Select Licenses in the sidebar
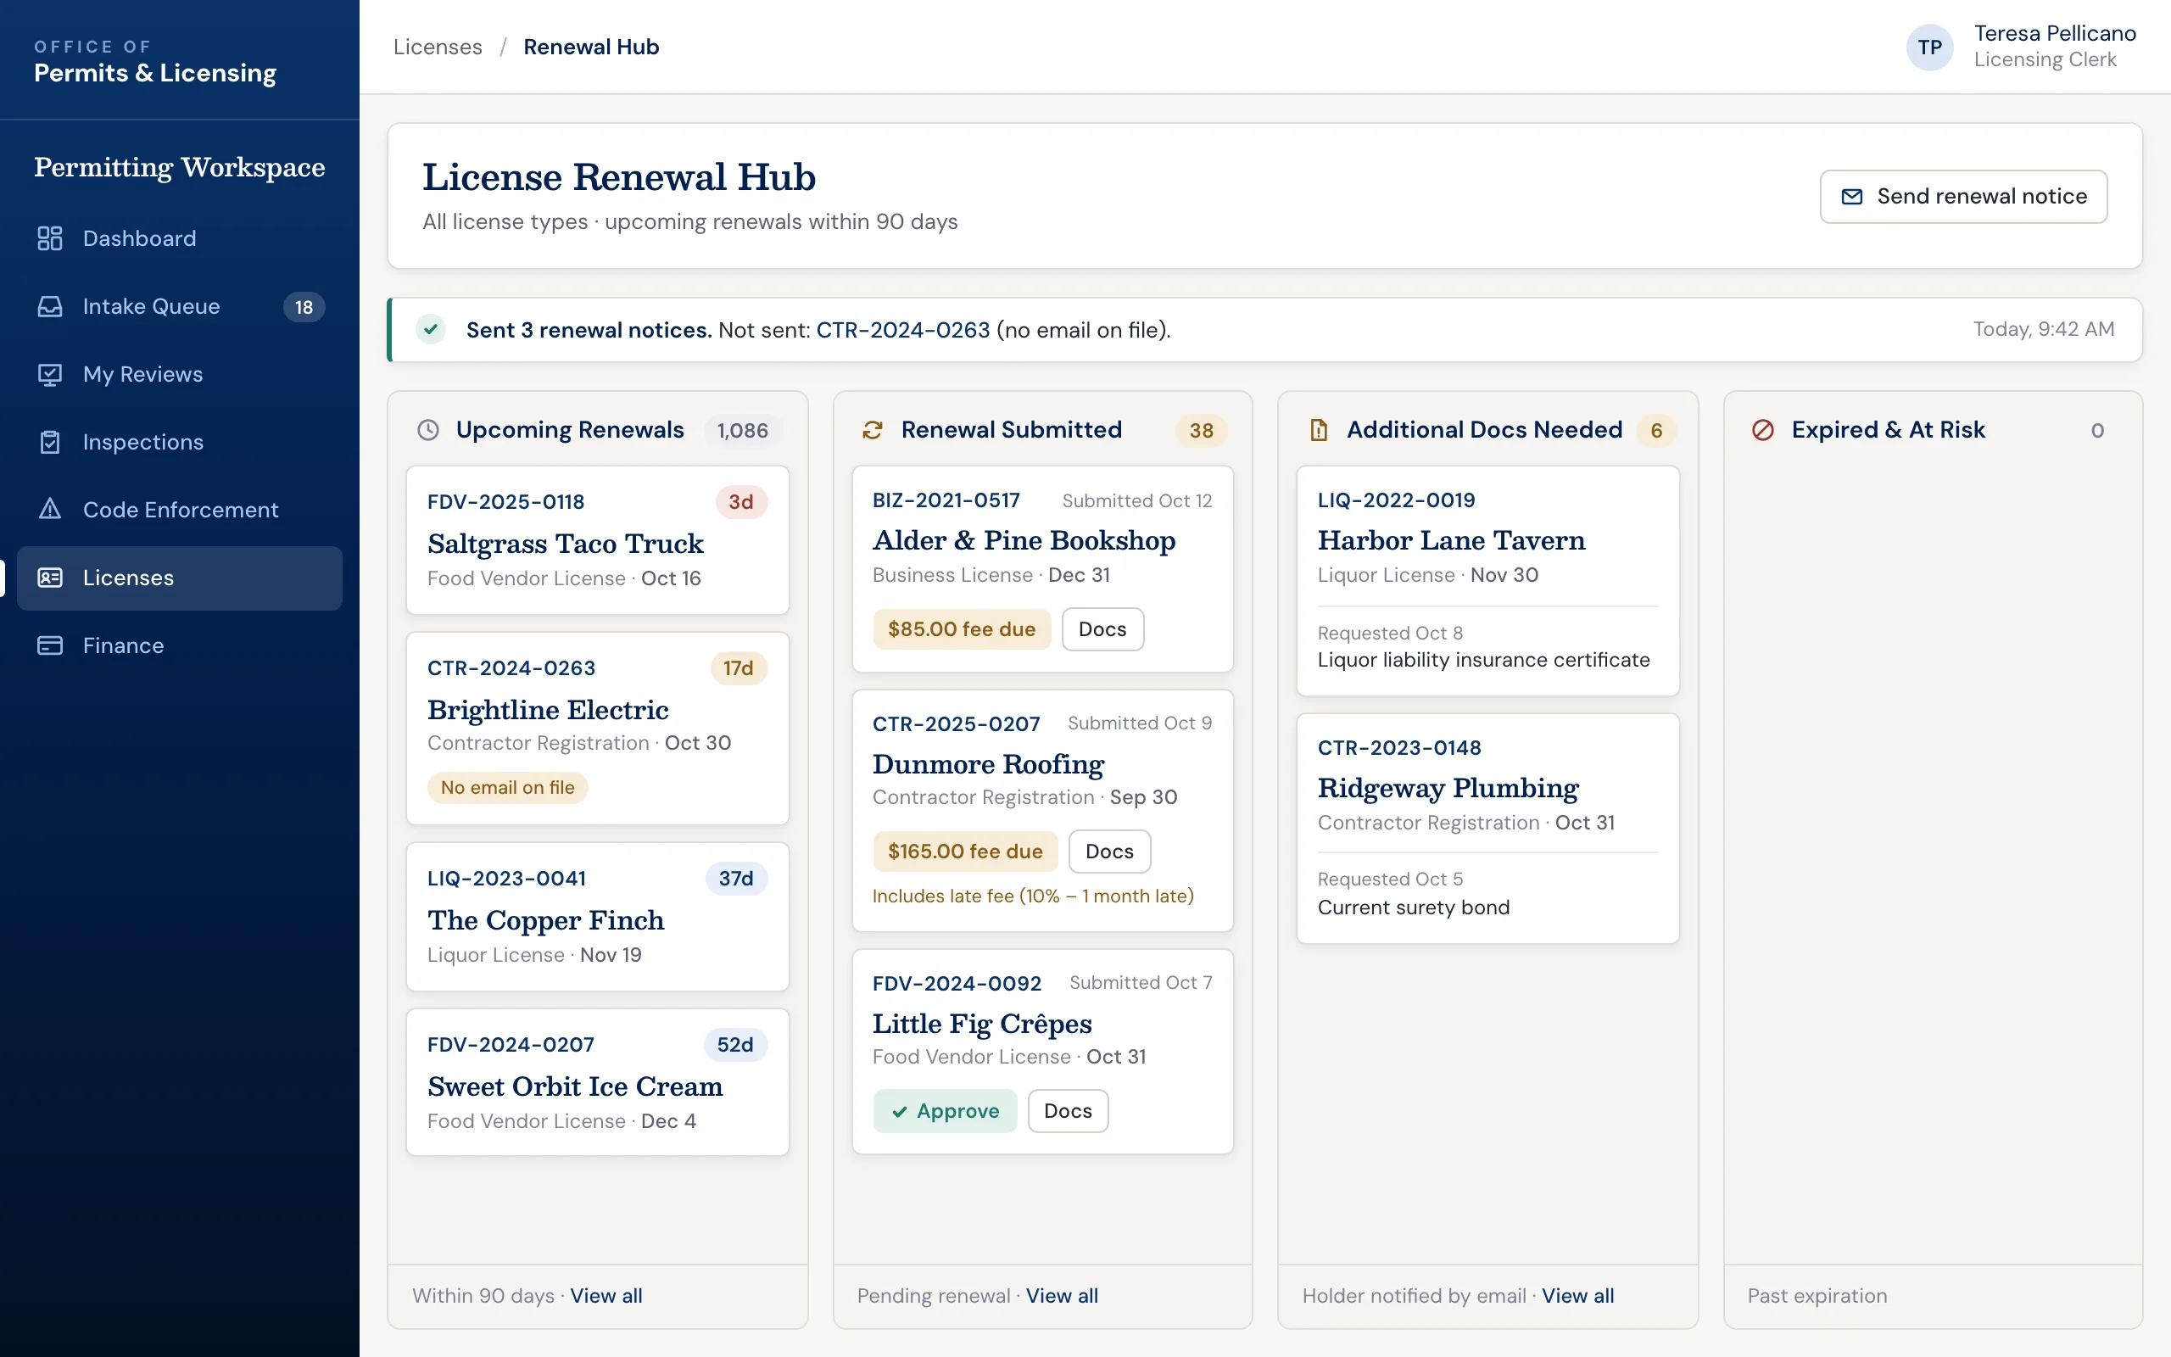 180,578
